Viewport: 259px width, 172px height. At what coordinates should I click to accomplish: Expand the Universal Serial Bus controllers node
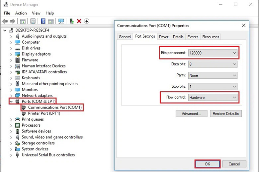[x=11, y=155]
